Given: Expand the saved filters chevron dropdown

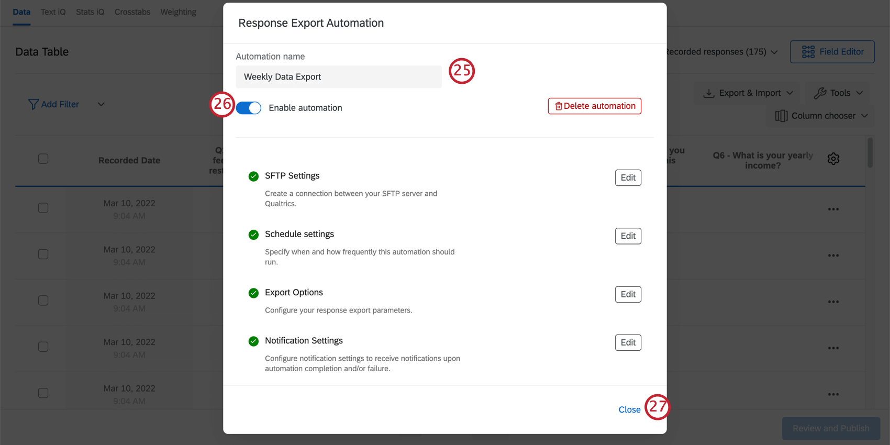Looking at the screenshot, I should click(101, 104).
